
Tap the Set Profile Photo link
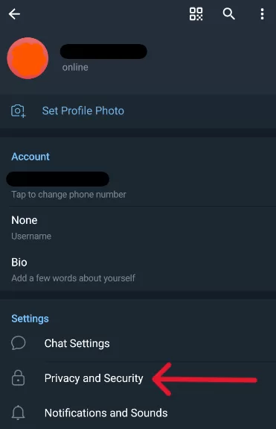click(x=83, y=111)
